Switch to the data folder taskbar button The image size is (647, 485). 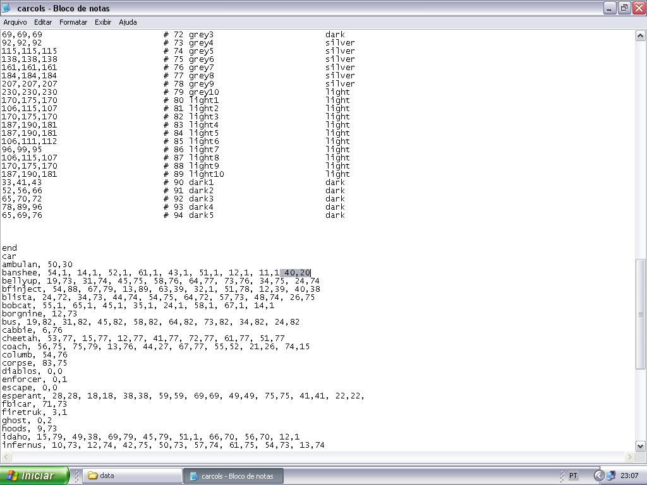tap(132, 476)
